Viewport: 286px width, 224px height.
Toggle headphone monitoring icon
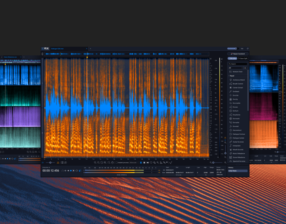pos(62,171)
